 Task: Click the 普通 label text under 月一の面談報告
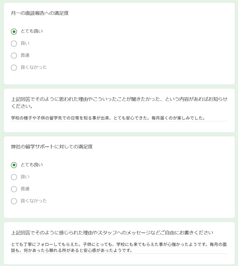(x=25, y=55)
